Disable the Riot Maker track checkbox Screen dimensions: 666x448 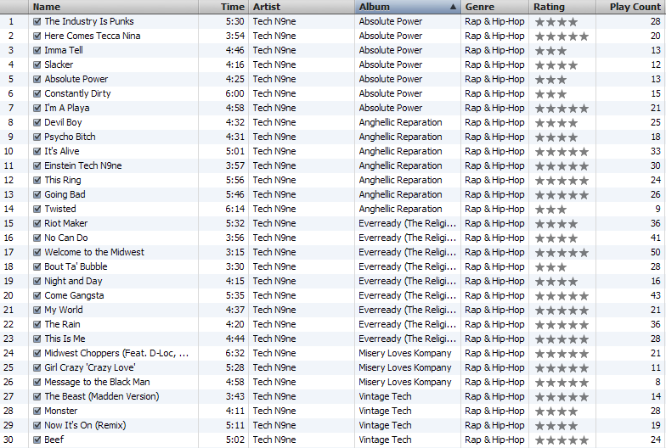pyautogui.click(x=37, y=223)
